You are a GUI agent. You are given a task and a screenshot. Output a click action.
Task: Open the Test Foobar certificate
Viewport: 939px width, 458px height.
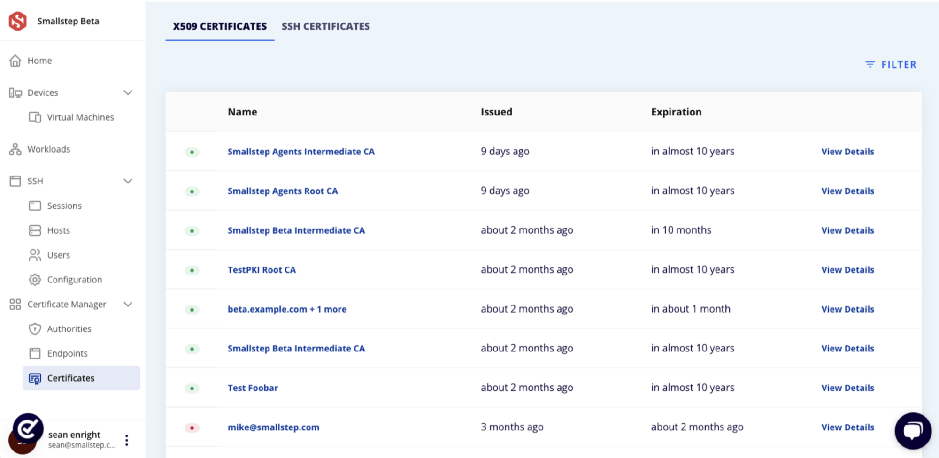tap(253, 388)
